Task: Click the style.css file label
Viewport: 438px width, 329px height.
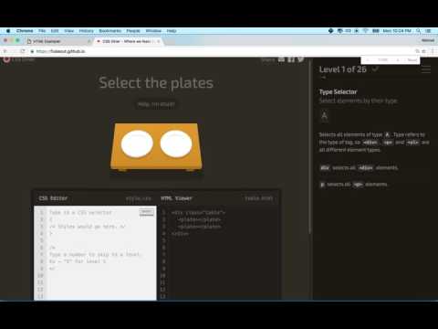Action: [x=139, y=198]
